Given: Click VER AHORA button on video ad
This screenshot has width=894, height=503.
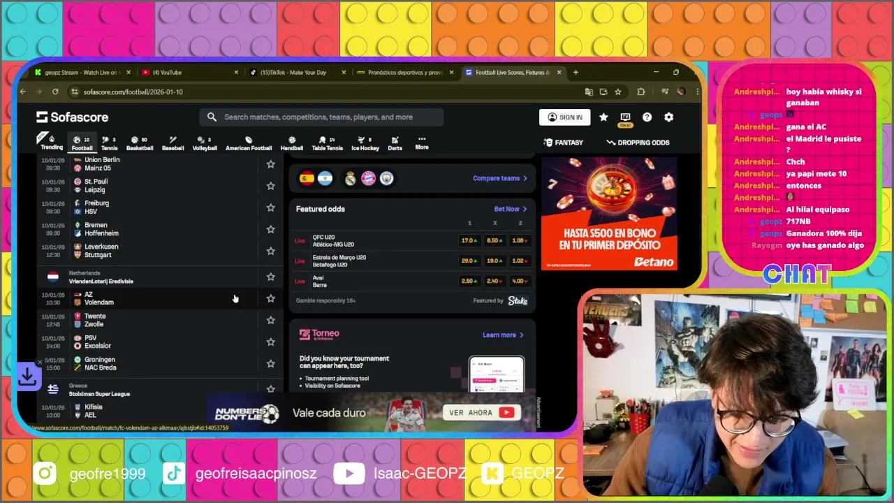Looking at the screenshot, I should pos(481,412).
